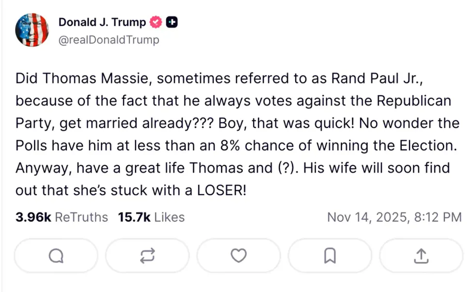Open sharing options via the share arrow icon
Image resolution: width=475 pixels, height=292 pixels.
coord(421,256)
